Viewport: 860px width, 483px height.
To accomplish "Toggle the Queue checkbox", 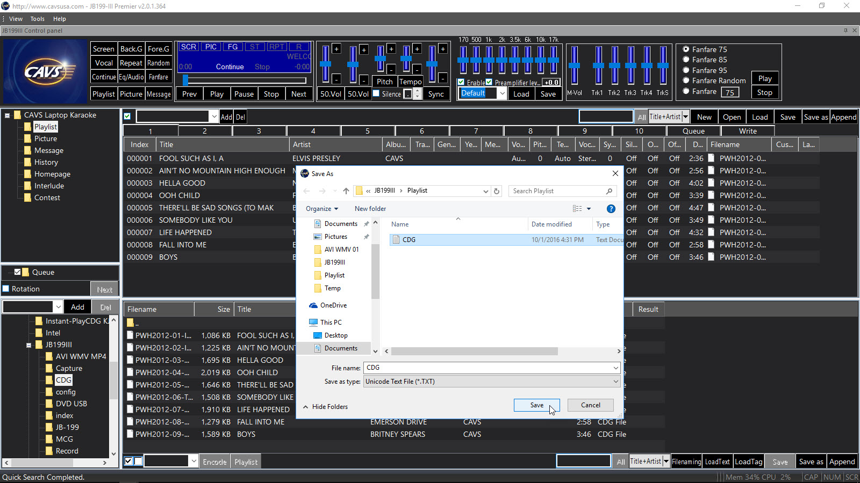I will pyautogui.click(x=17, y=272).
